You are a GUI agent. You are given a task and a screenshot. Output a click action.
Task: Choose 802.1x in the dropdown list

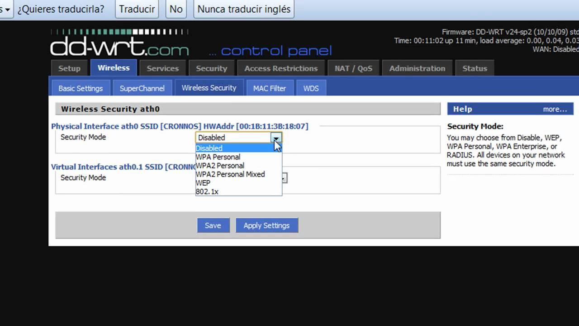(x=207, y=192)
